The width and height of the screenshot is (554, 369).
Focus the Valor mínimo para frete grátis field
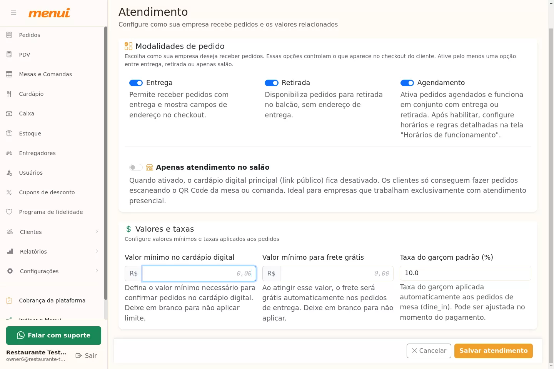click(337, 274)
